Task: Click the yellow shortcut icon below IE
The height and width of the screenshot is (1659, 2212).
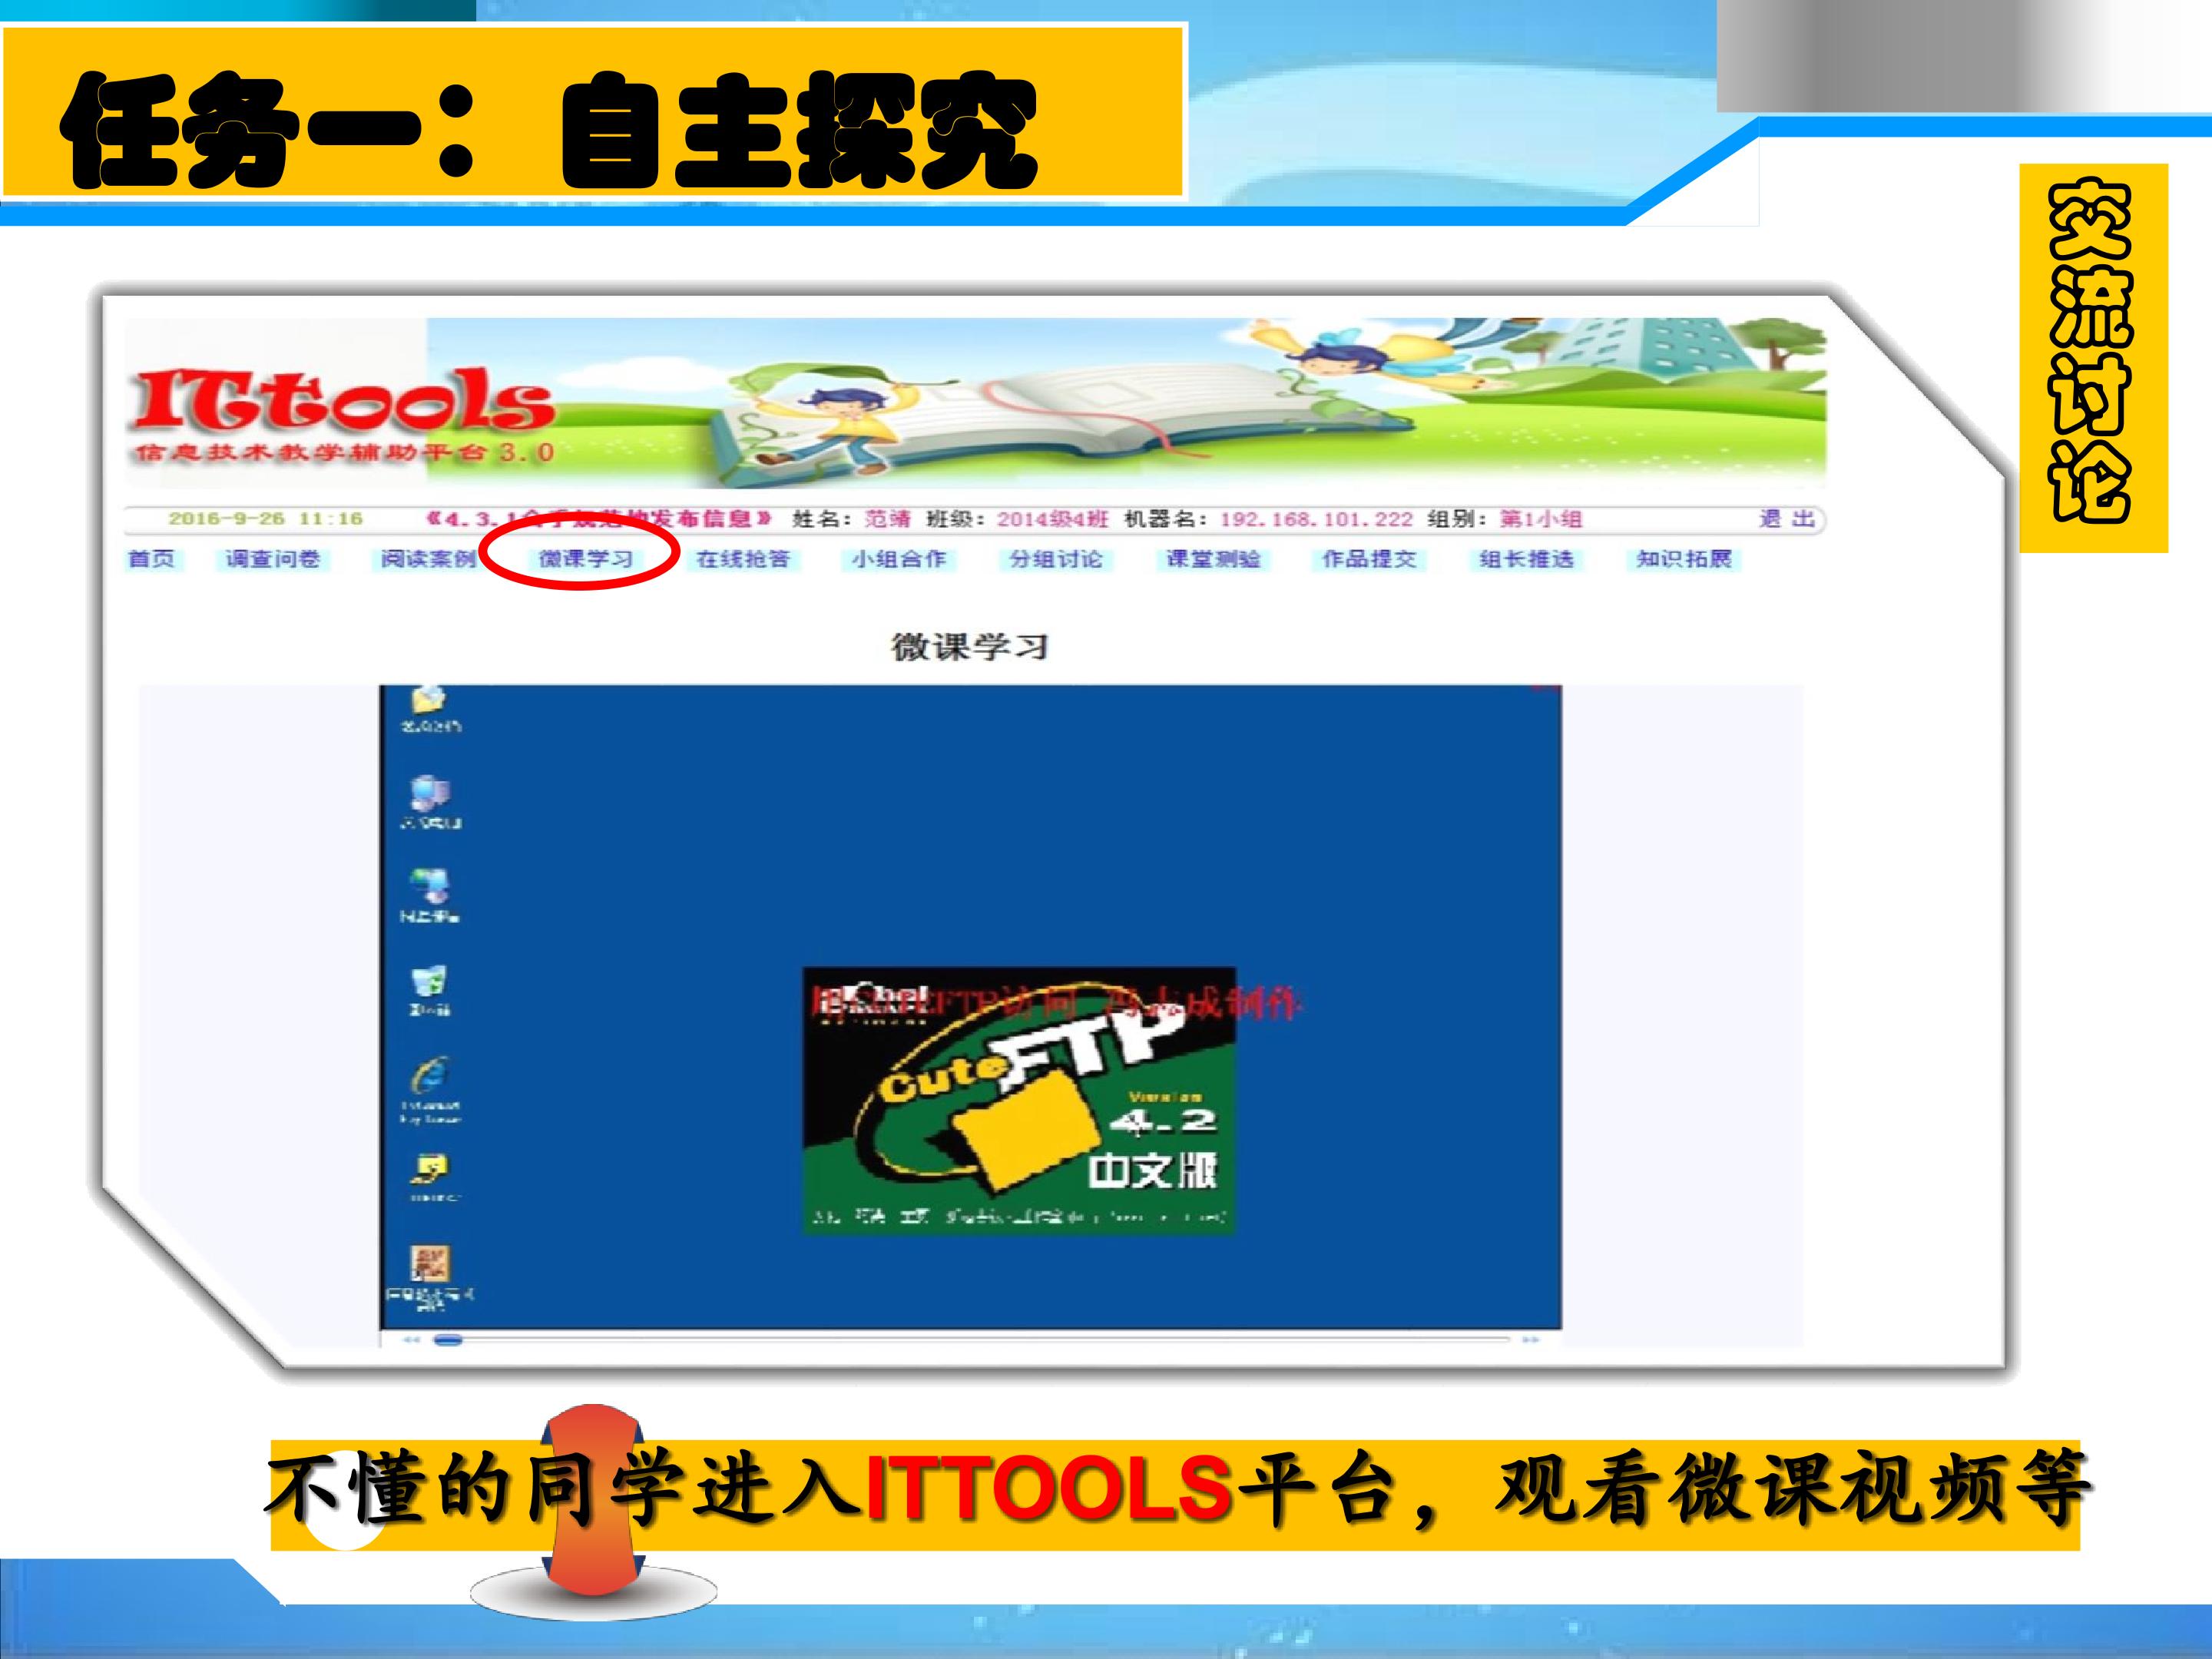Action: [430, 1168]
